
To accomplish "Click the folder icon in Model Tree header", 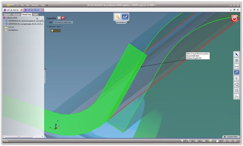I will tap(41, 19).
